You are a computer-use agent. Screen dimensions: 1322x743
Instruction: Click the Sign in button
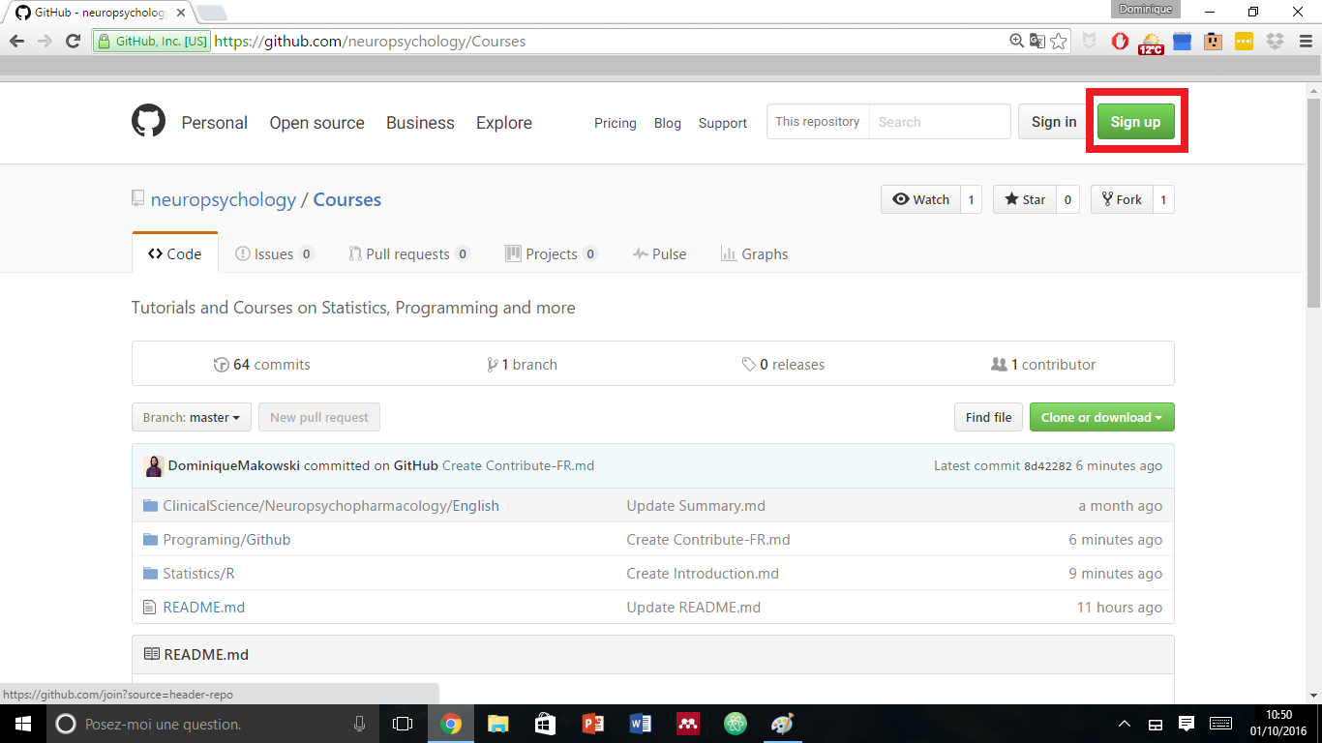tap(1054, 122)
